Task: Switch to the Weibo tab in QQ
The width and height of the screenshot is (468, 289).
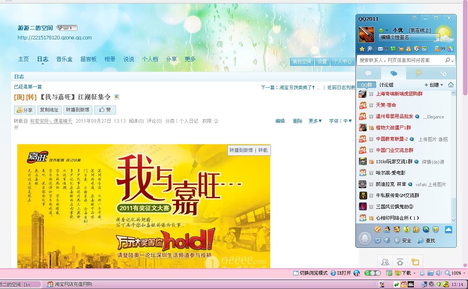Action: (x=419, y=73)
